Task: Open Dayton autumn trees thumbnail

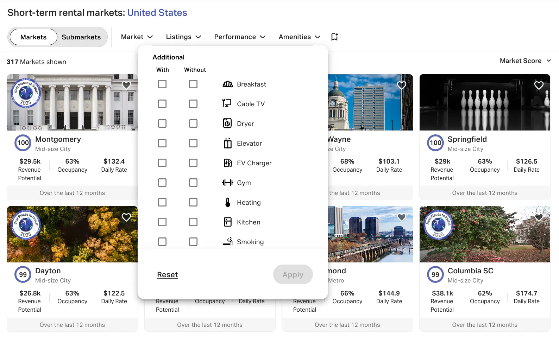Action: coord(72,234)
